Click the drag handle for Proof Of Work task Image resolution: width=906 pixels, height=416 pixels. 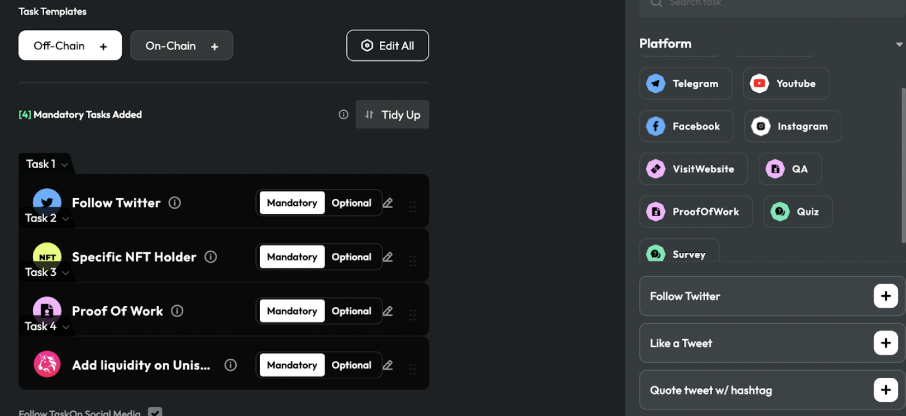tap(413, 315)
